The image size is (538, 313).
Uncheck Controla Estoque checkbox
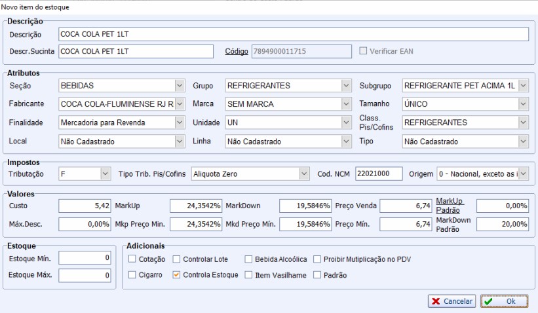[176, 275]
